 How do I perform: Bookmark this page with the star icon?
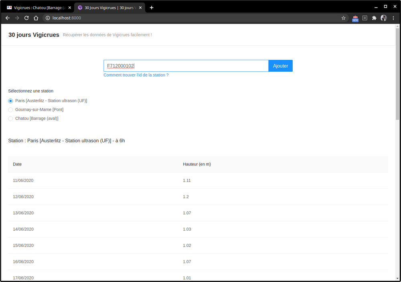[344, 18]
